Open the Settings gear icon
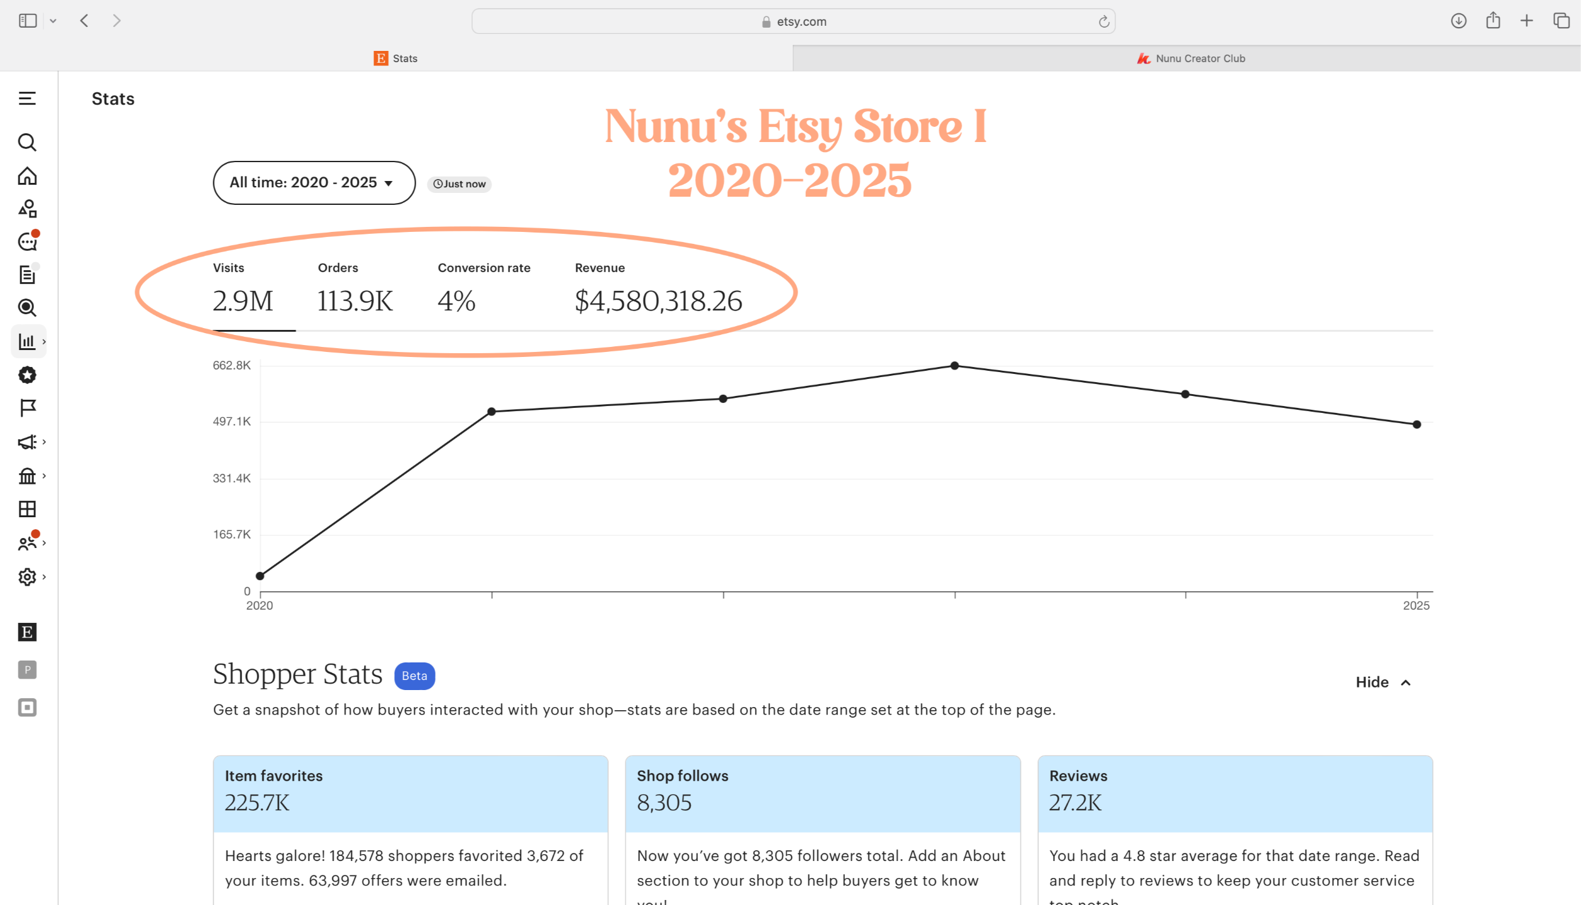Screen dimensions: 1581x905 pos(27,576)
